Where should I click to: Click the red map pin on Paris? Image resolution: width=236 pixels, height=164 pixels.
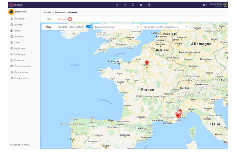[x=147, y=63]
